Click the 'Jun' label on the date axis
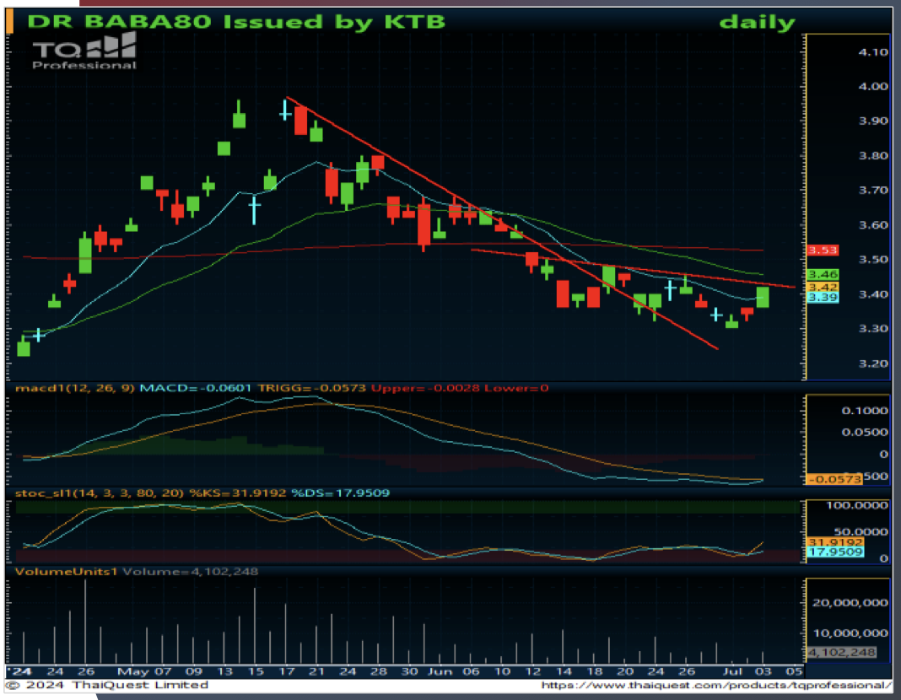The image size is (901, 700). pyautogui.click(x=440, y=671)
